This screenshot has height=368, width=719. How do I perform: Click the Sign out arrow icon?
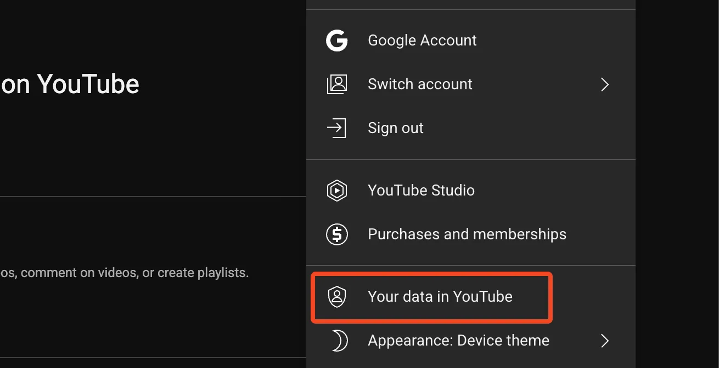(x=337, y=128)
